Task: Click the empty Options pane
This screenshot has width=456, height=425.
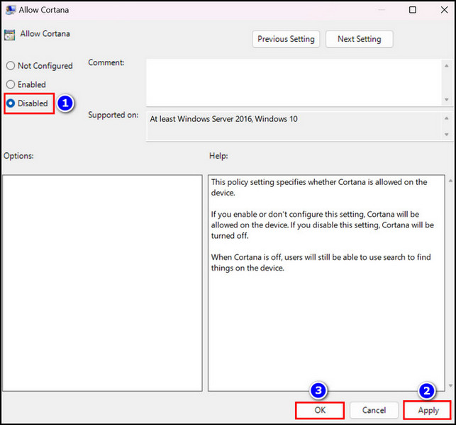Action: point(102,283)
